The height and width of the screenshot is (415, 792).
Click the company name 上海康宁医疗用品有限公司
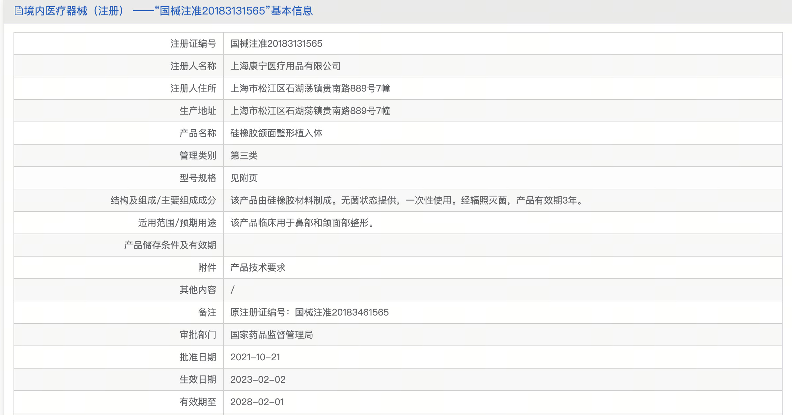tap(285, 66)
